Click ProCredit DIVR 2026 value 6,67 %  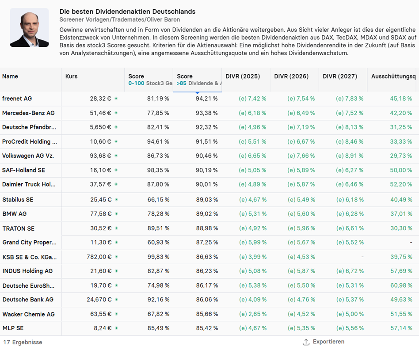pyautogui.click(x=301, y=141)
